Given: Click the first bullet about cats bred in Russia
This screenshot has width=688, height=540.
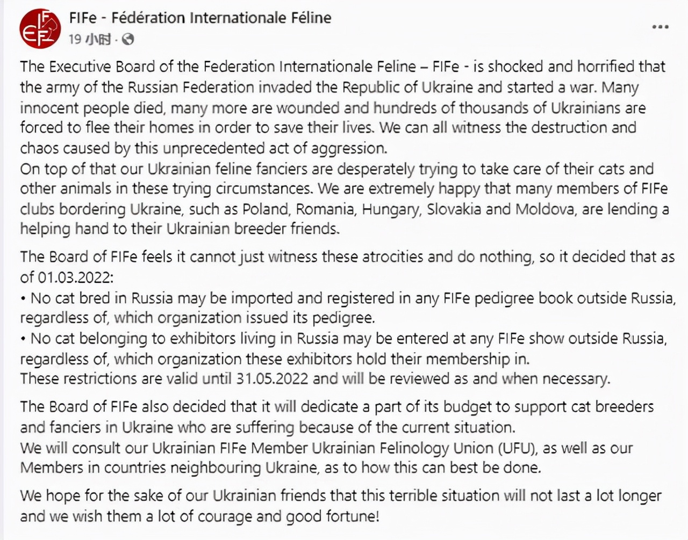Looking at the screenshot, I should pos(348,308).
